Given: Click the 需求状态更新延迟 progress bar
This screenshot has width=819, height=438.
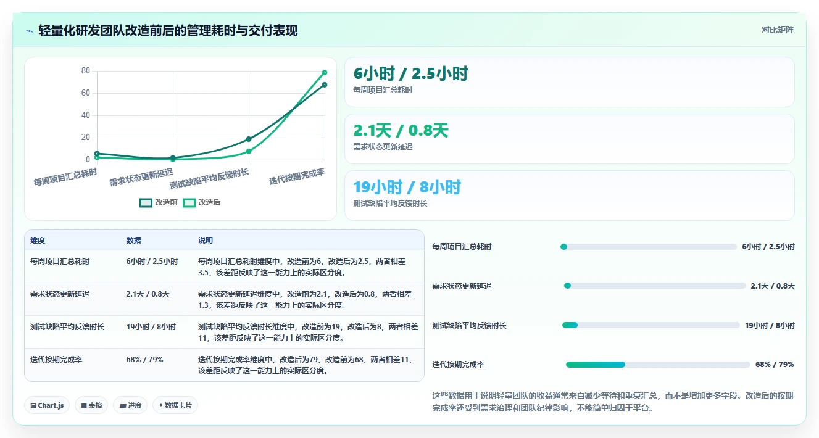Looking at the screenshot, I should coord(655,286).
